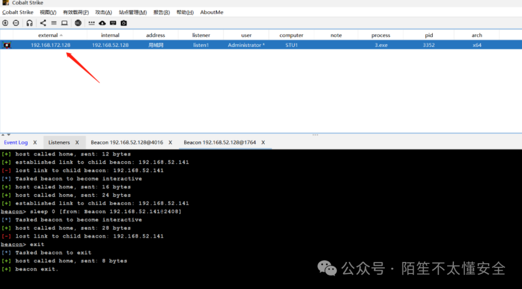The image size is (522, 289).
Task: Open the pivot graph view icon
Action: click(x=43, y=23)
